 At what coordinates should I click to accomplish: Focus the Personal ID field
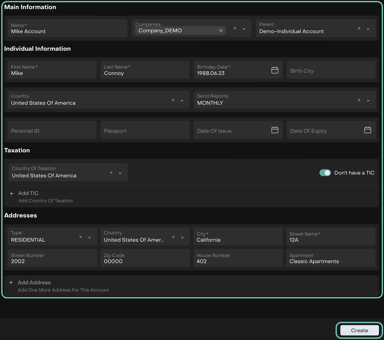pyautogui.click(x=52, y=131)
